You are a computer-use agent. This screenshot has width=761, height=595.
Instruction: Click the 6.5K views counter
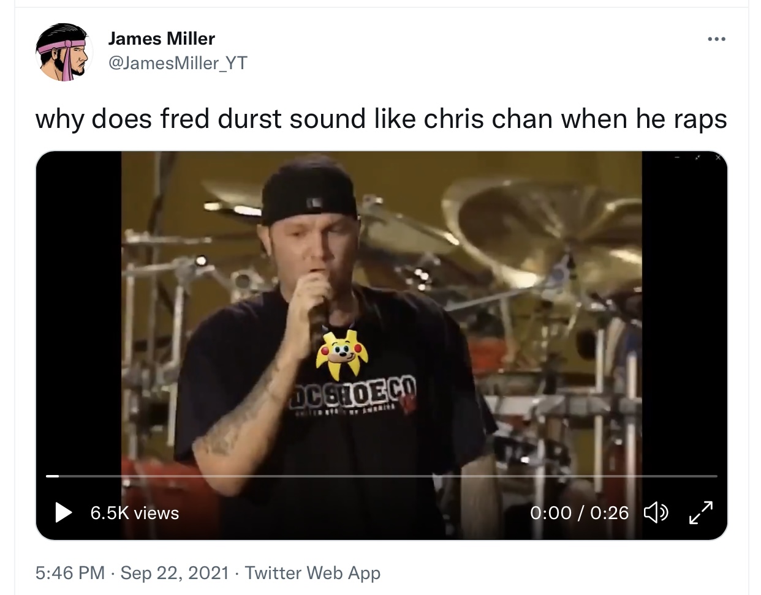pos(135,513)
